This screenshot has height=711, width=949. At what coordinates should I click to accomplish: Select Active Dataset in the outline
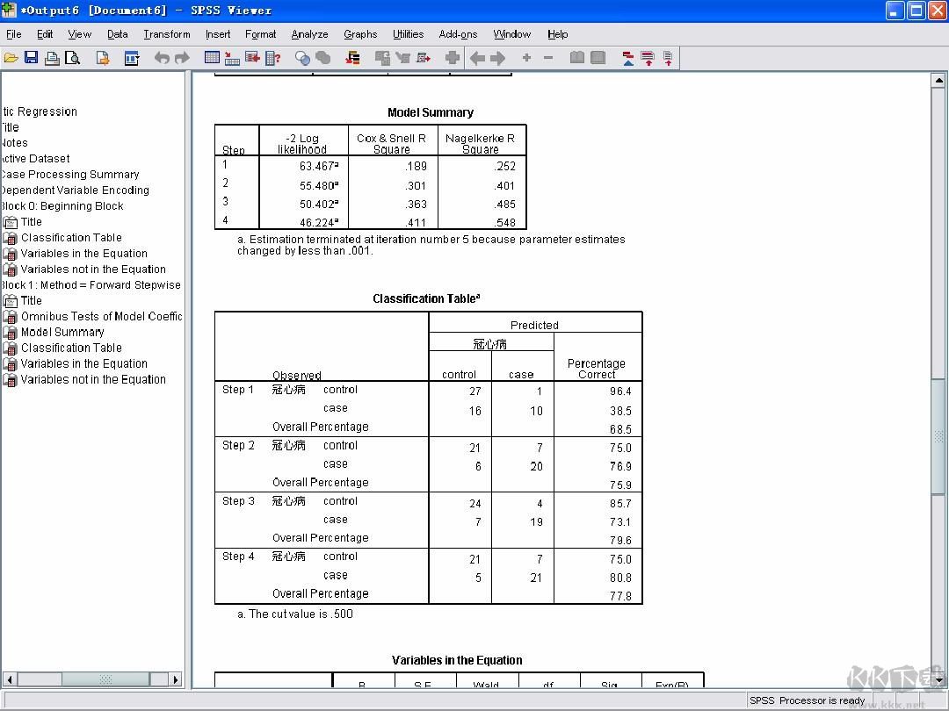pos(36,158)
